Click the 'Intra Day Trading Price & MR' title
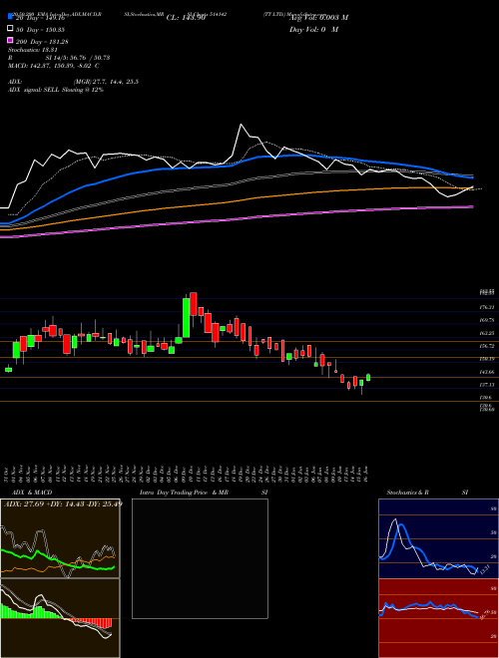The width and height of the screenshot is (499, 658). (184, 493)
